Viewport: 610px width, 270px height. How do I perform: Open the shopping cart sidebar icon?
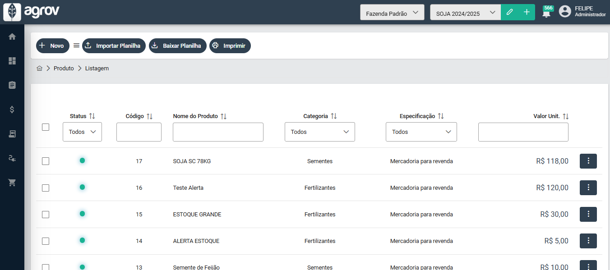(12, 183)
